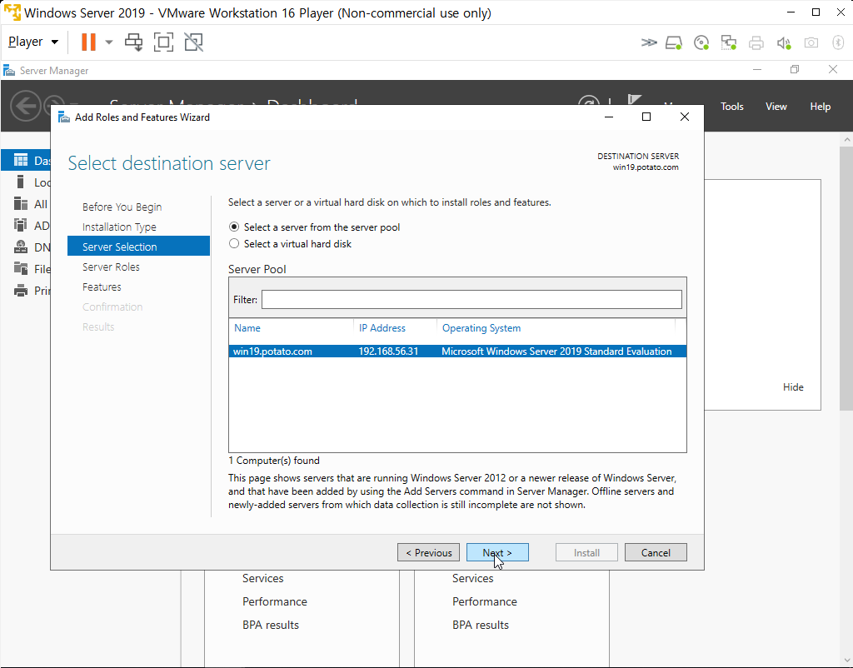The height and width of the screenshot is (668, 853).
Task: Click the CD/DVD drive device icon
Action: coord(701,42)
